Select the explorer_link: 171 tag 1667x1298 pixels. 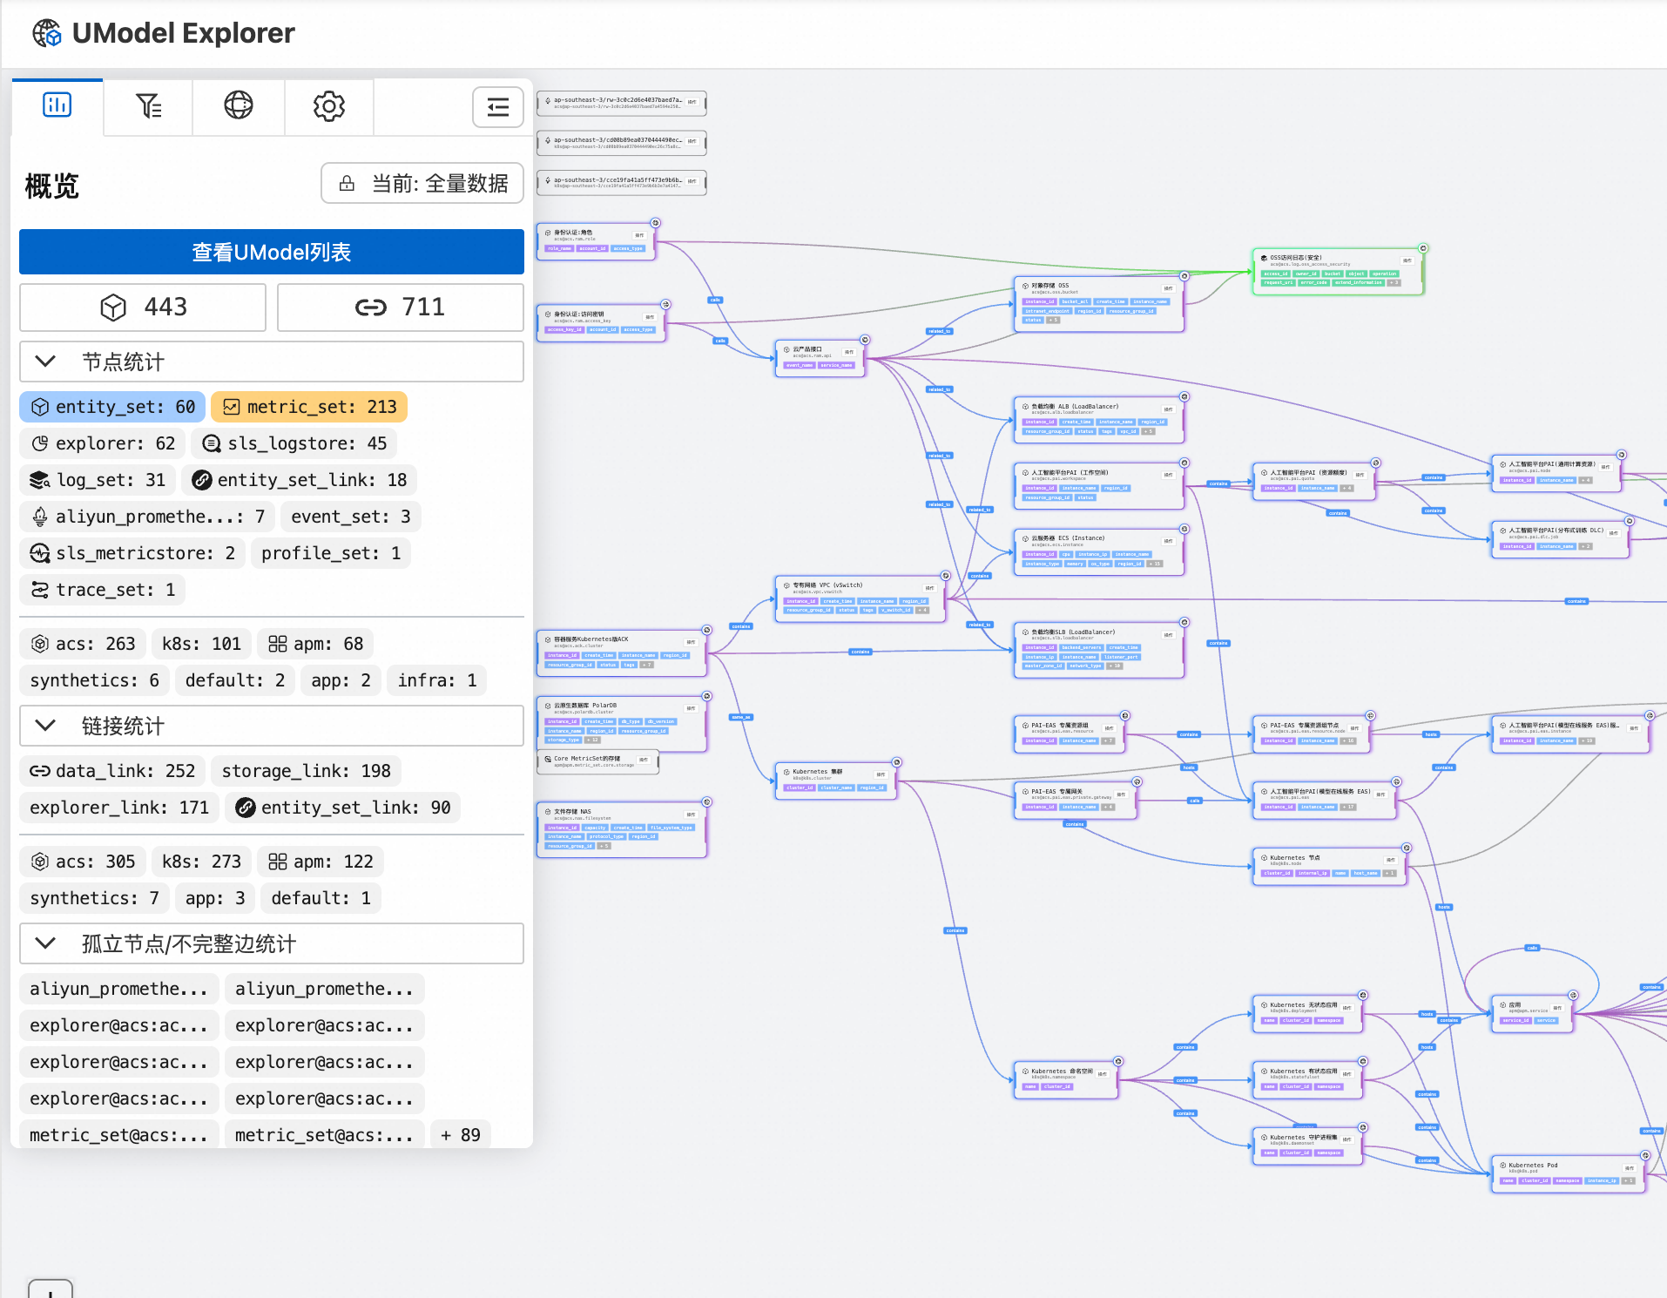pyautogui.click(x=119, y=808)
